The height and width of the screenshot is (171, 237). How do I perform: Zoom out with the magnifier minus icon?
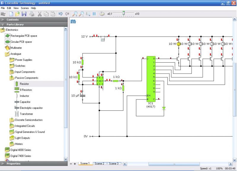(x=81, y=14)
